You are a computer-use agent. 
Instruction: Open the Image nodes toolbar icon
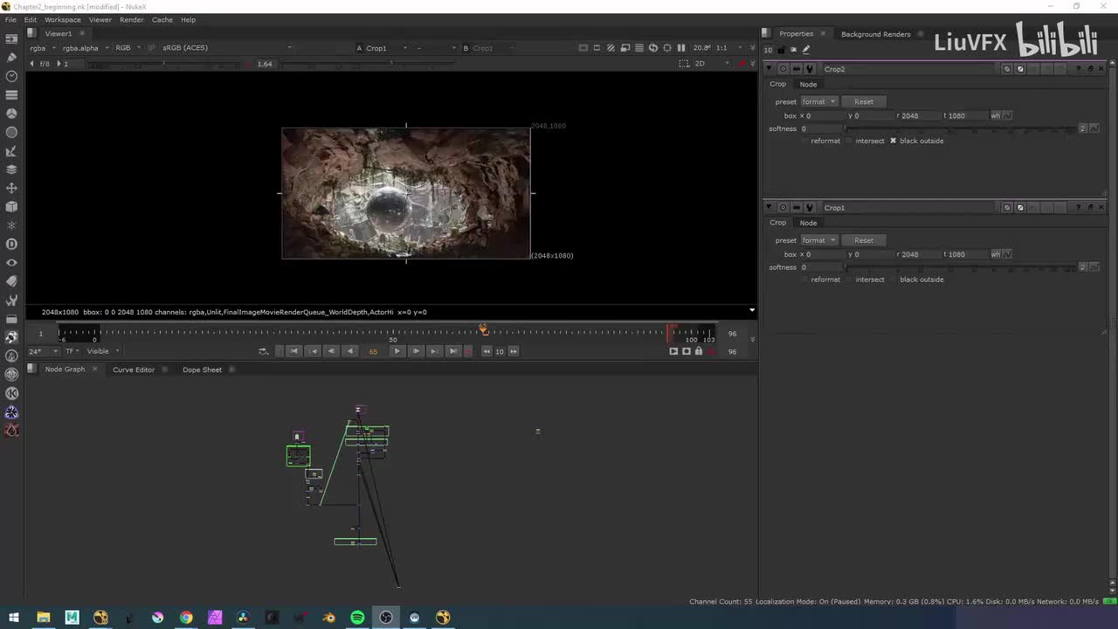[11, 39]
